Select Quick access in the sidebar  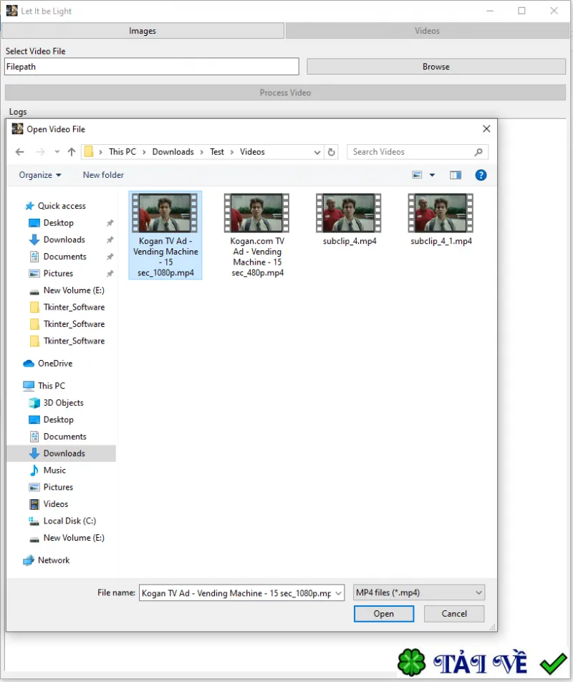(x=62, y=206)
